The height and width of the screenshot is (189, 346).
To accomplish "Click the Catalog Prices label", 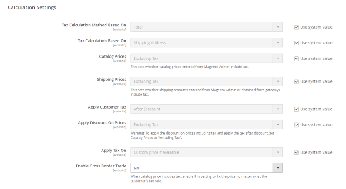I will [x=112, y=57].
